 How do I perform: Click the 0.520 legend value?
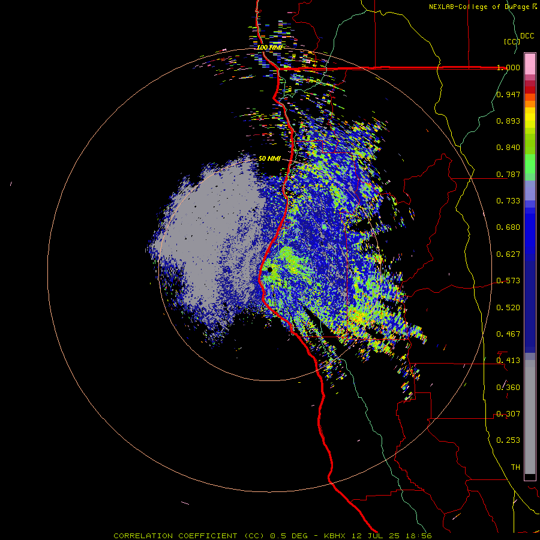pos(508,308)
